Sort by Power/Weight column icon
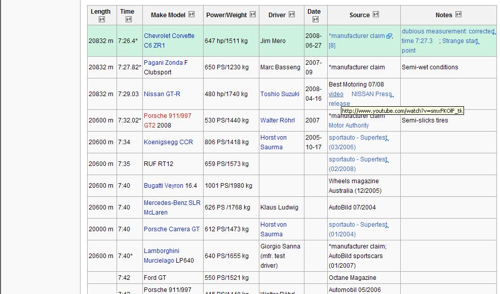This screenshot has height=294, width=500. click(x=253, y=14)
